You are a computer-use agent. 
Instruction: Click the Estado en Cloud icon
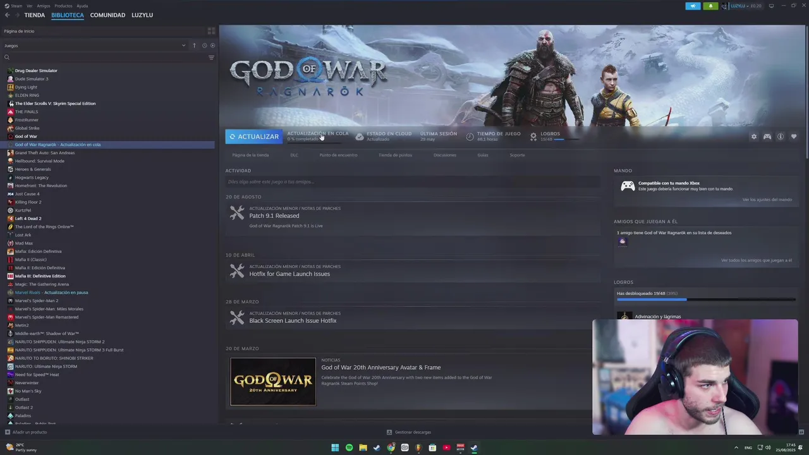pyautogui.click(x=360, y=136)
